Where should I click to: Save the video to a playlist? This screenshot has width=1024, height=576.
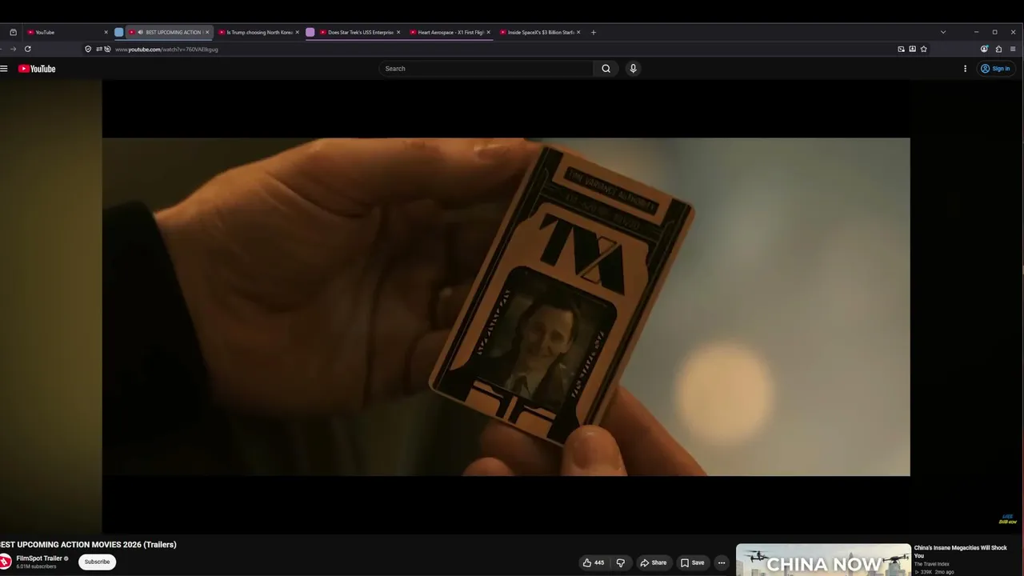692,562
